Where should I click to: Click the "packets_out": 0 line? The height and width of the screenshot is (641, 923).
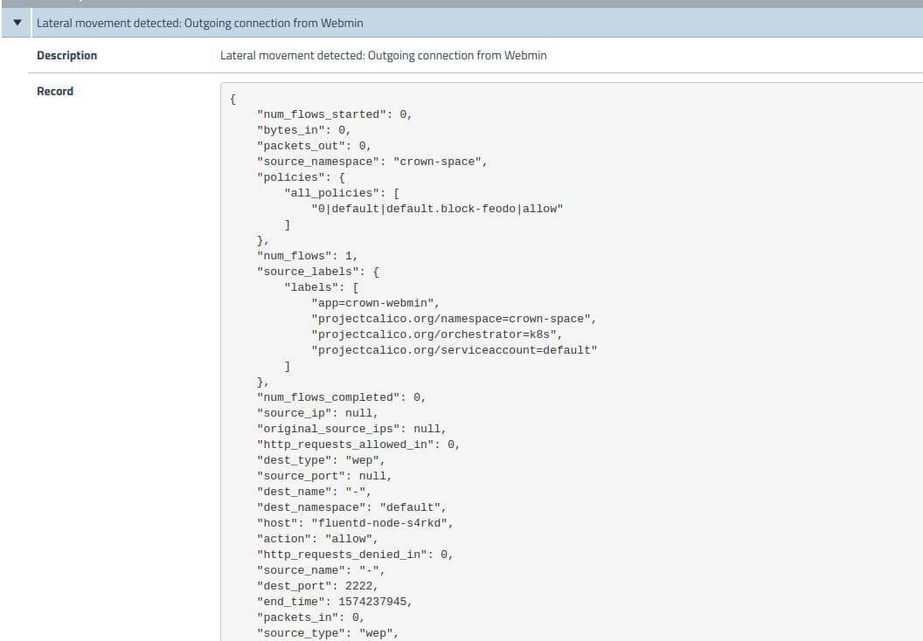click(314, 146)
